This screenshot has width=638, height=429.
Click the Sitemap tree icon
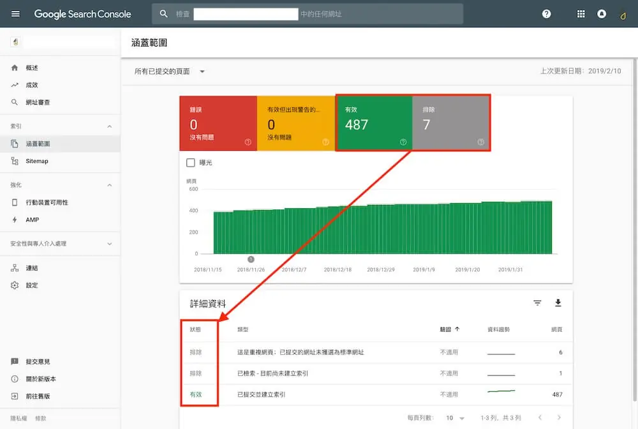click(x=15, y=161)
